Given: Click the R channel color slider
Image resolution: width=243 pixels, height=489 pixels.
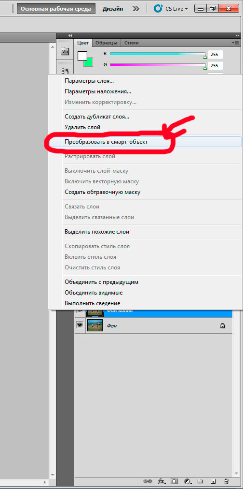Looking at the screenshot, I should [157, 54].
